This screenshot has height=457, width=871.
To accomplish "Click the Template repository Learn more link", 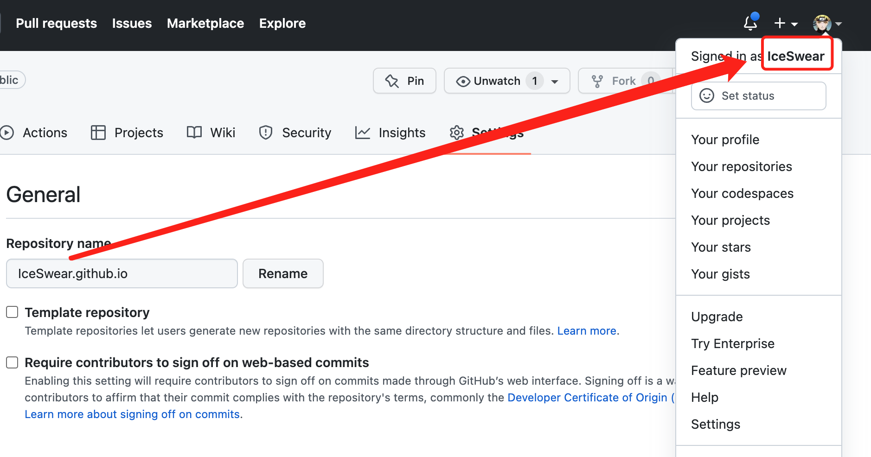I will (587, 330).
